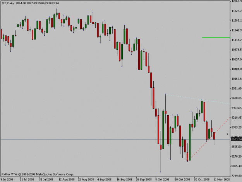Click the 9218.45 price axis label

(237, 118)
